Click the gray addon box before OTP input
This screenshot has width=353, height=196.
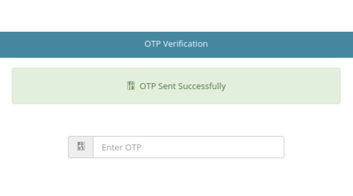(81, 147)
